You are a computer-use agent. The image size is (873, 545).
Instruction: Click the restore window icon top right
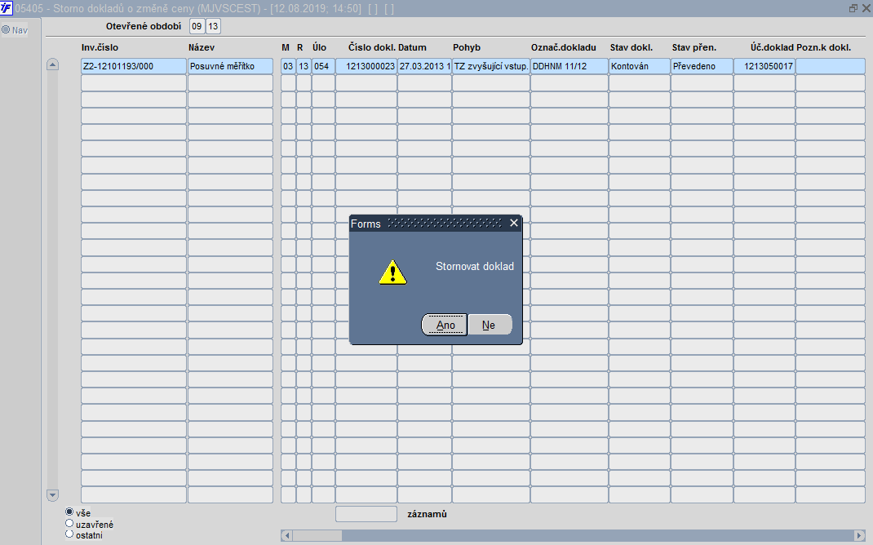point(853,8)
